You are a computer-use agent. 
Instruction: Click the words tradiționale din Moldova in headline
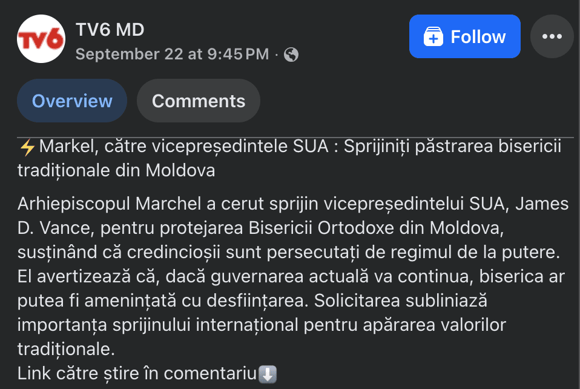116,171
